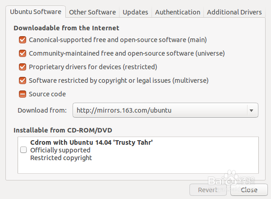Click the dropdown arrow beside mirrors.163.com
The width and height of the screenshot is (271, 199).
point(251,110)
